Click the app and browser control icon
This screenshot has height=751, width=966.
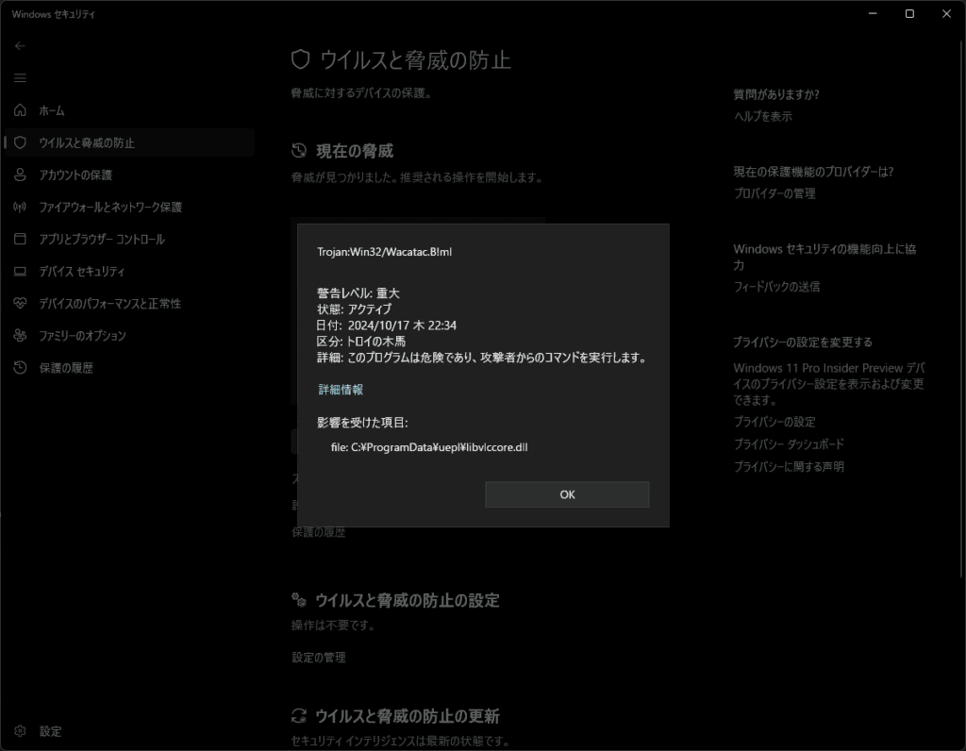(20, 240)
